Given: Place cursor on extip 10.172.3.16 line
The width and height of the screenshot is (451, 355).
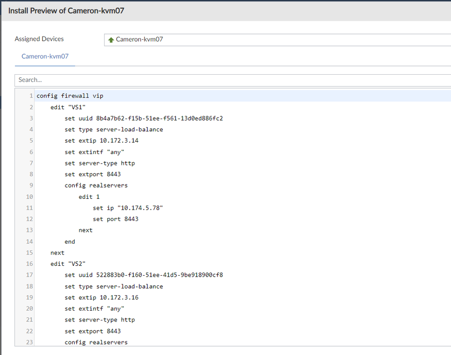Looking at the screenshot, I should [101, 297].
